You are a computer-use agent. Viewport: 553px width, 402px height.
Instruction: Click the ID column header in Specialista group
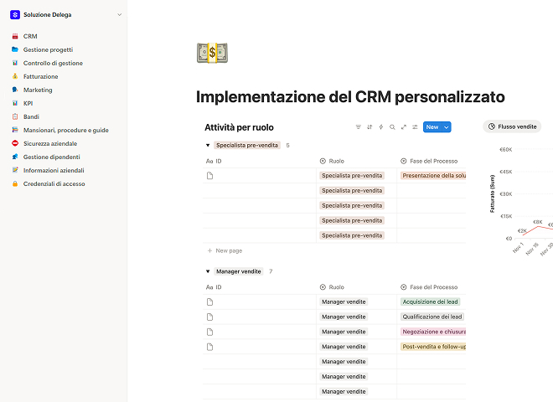214,161
